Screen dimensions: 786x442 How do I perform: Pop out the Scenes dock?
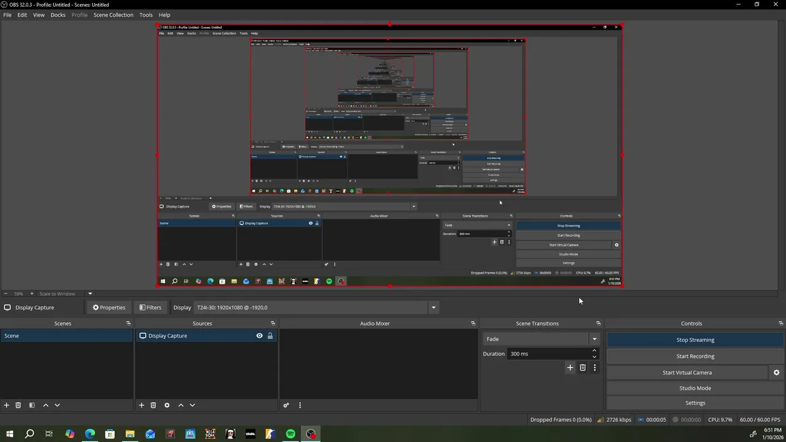pos(128,324)
